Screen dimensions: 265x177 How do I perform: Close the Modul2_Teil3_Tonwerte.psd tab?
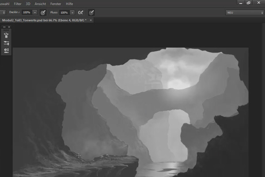click(91, 20)
